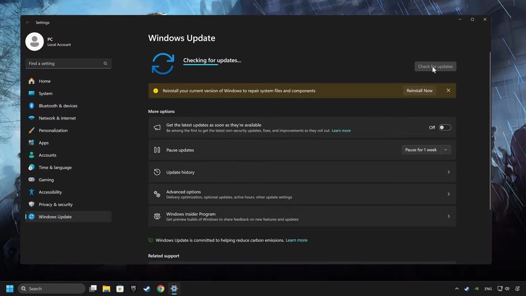Launch Epic Games Launcher from taskbar
The height and width of the screenshot is (296, 526).
tap(134, 289)
